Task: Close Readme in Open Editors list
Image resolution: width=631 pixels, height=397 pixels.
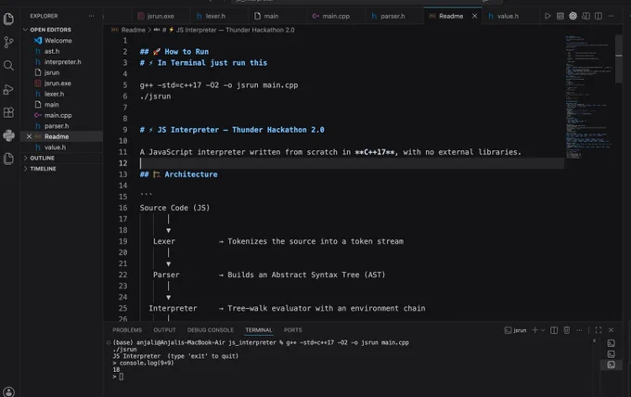Action: [x=29, y=136]
